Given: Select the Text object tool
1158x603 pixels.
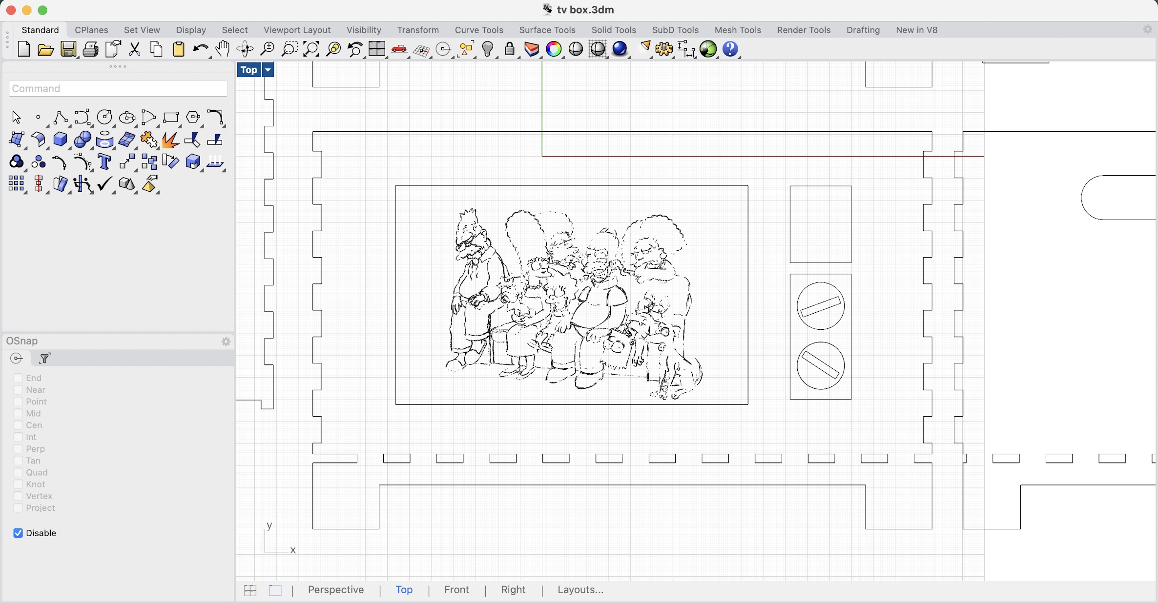Looking at the screenshot, I should [x=104, y=162].
